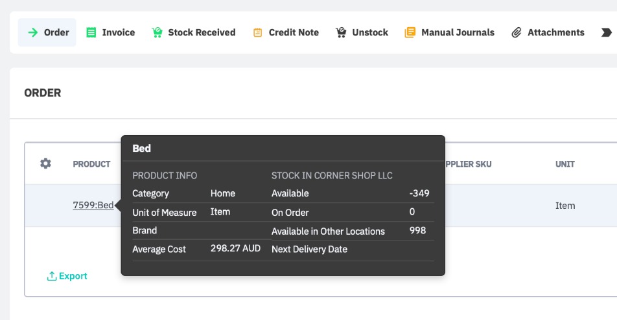Click the Export link text

pos(73,276)
